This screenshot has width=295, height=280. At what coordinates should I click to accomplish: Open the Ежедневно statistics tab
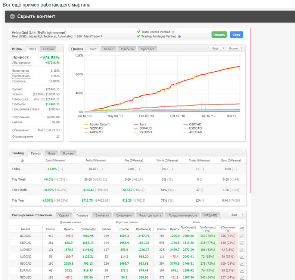124,215
